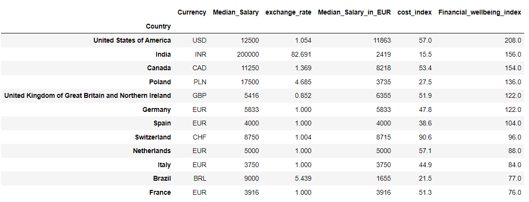Click the Poland row label

coord(160,82)
